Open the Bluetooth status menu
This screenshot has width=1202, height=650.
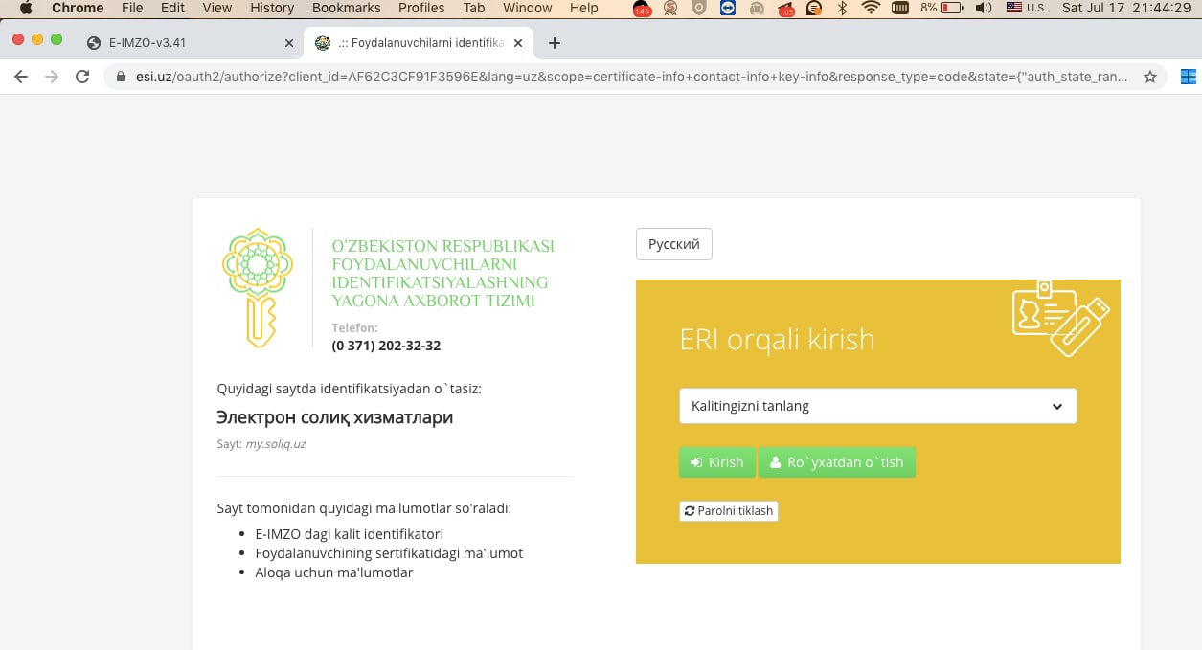842,8
